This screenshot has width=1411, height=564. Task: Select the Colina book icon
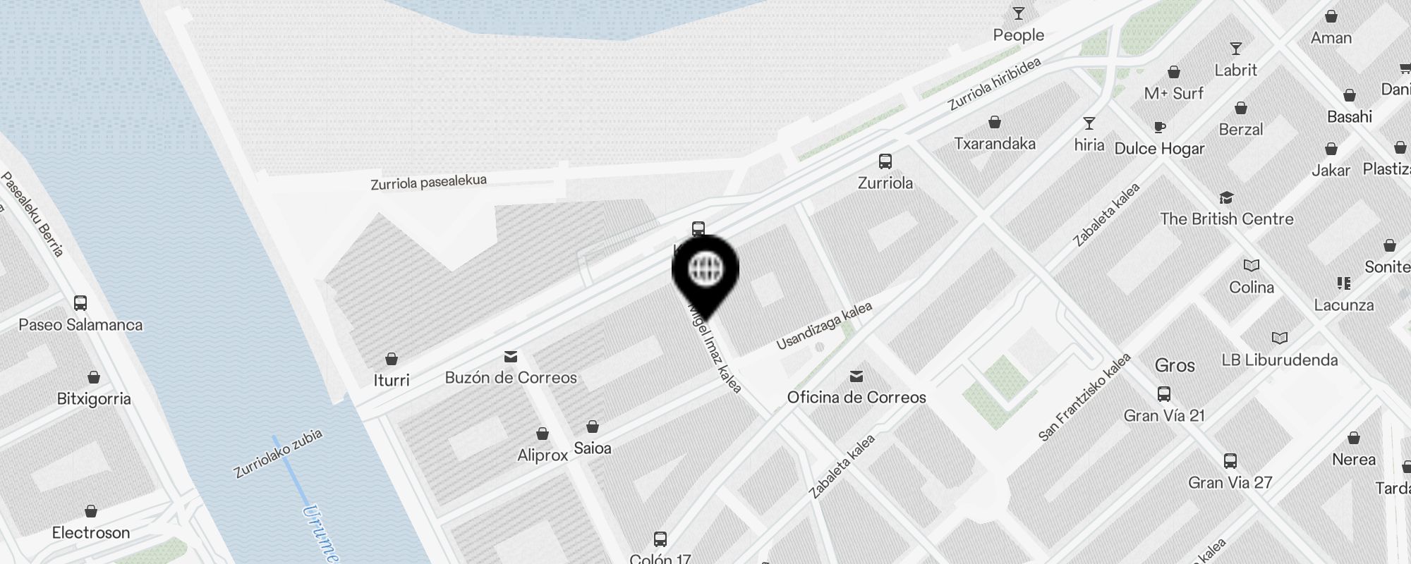[x=1252, y=266]
